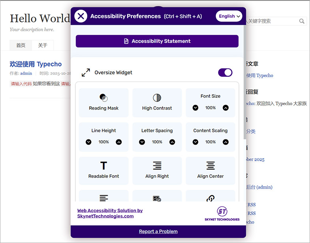Viewport: 310px width, 243px height.
Task: Increase the Line Height
Action: [x=119, y=142]
